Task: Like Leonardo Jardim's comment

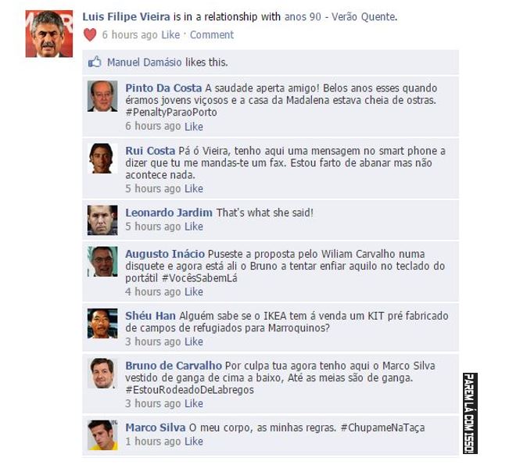Action: 194,227
